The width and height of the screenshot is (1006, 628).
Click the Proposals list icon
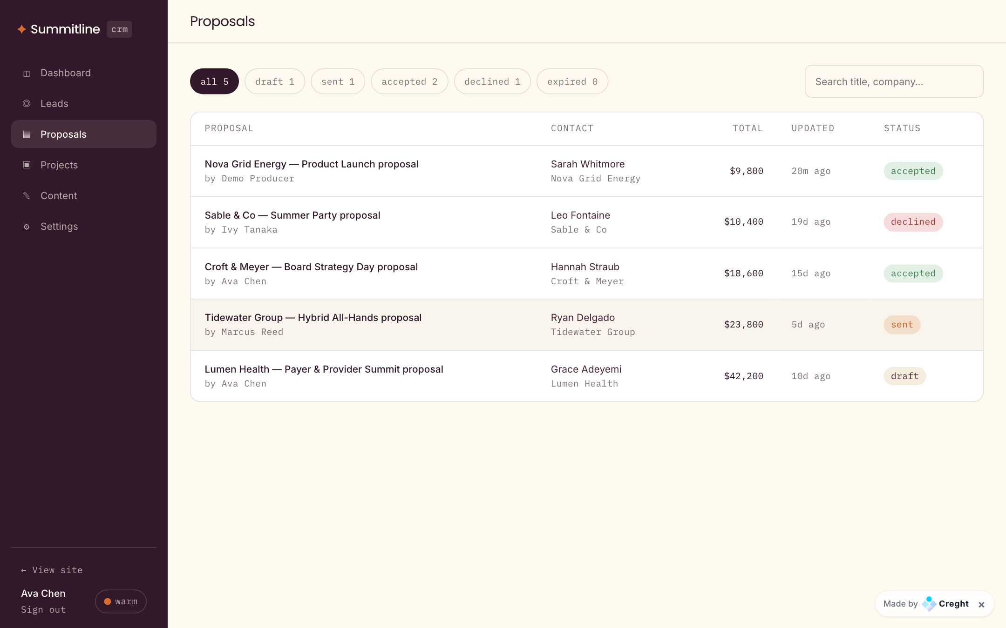pyautogui.click(x=27, y=134)
